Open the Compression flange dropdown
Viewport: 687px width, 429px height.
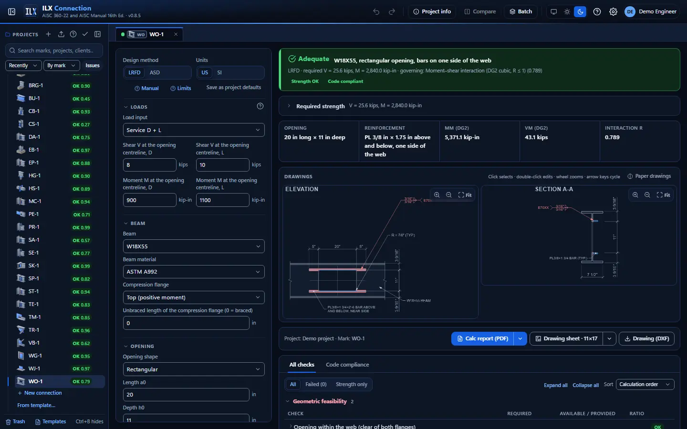[194, 297]
